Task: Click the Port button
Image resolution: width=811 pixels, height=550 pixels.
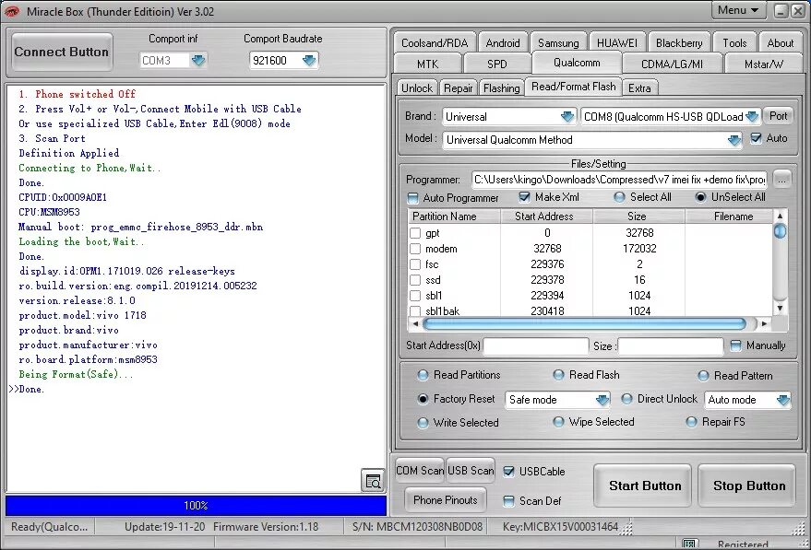Action: 778,116
